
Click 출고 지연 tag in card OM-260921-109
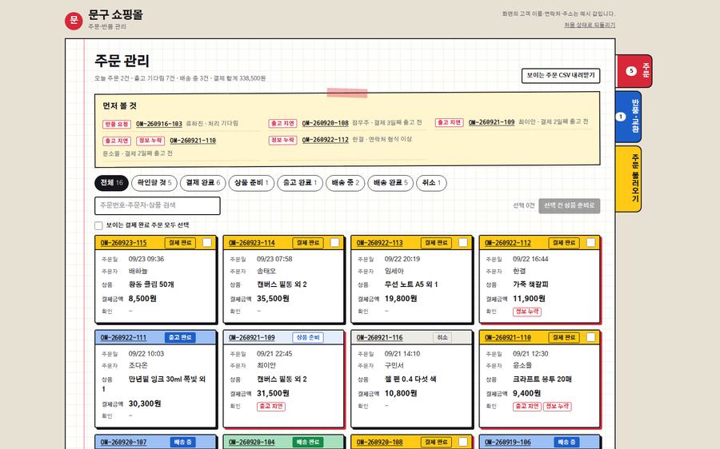271,407
